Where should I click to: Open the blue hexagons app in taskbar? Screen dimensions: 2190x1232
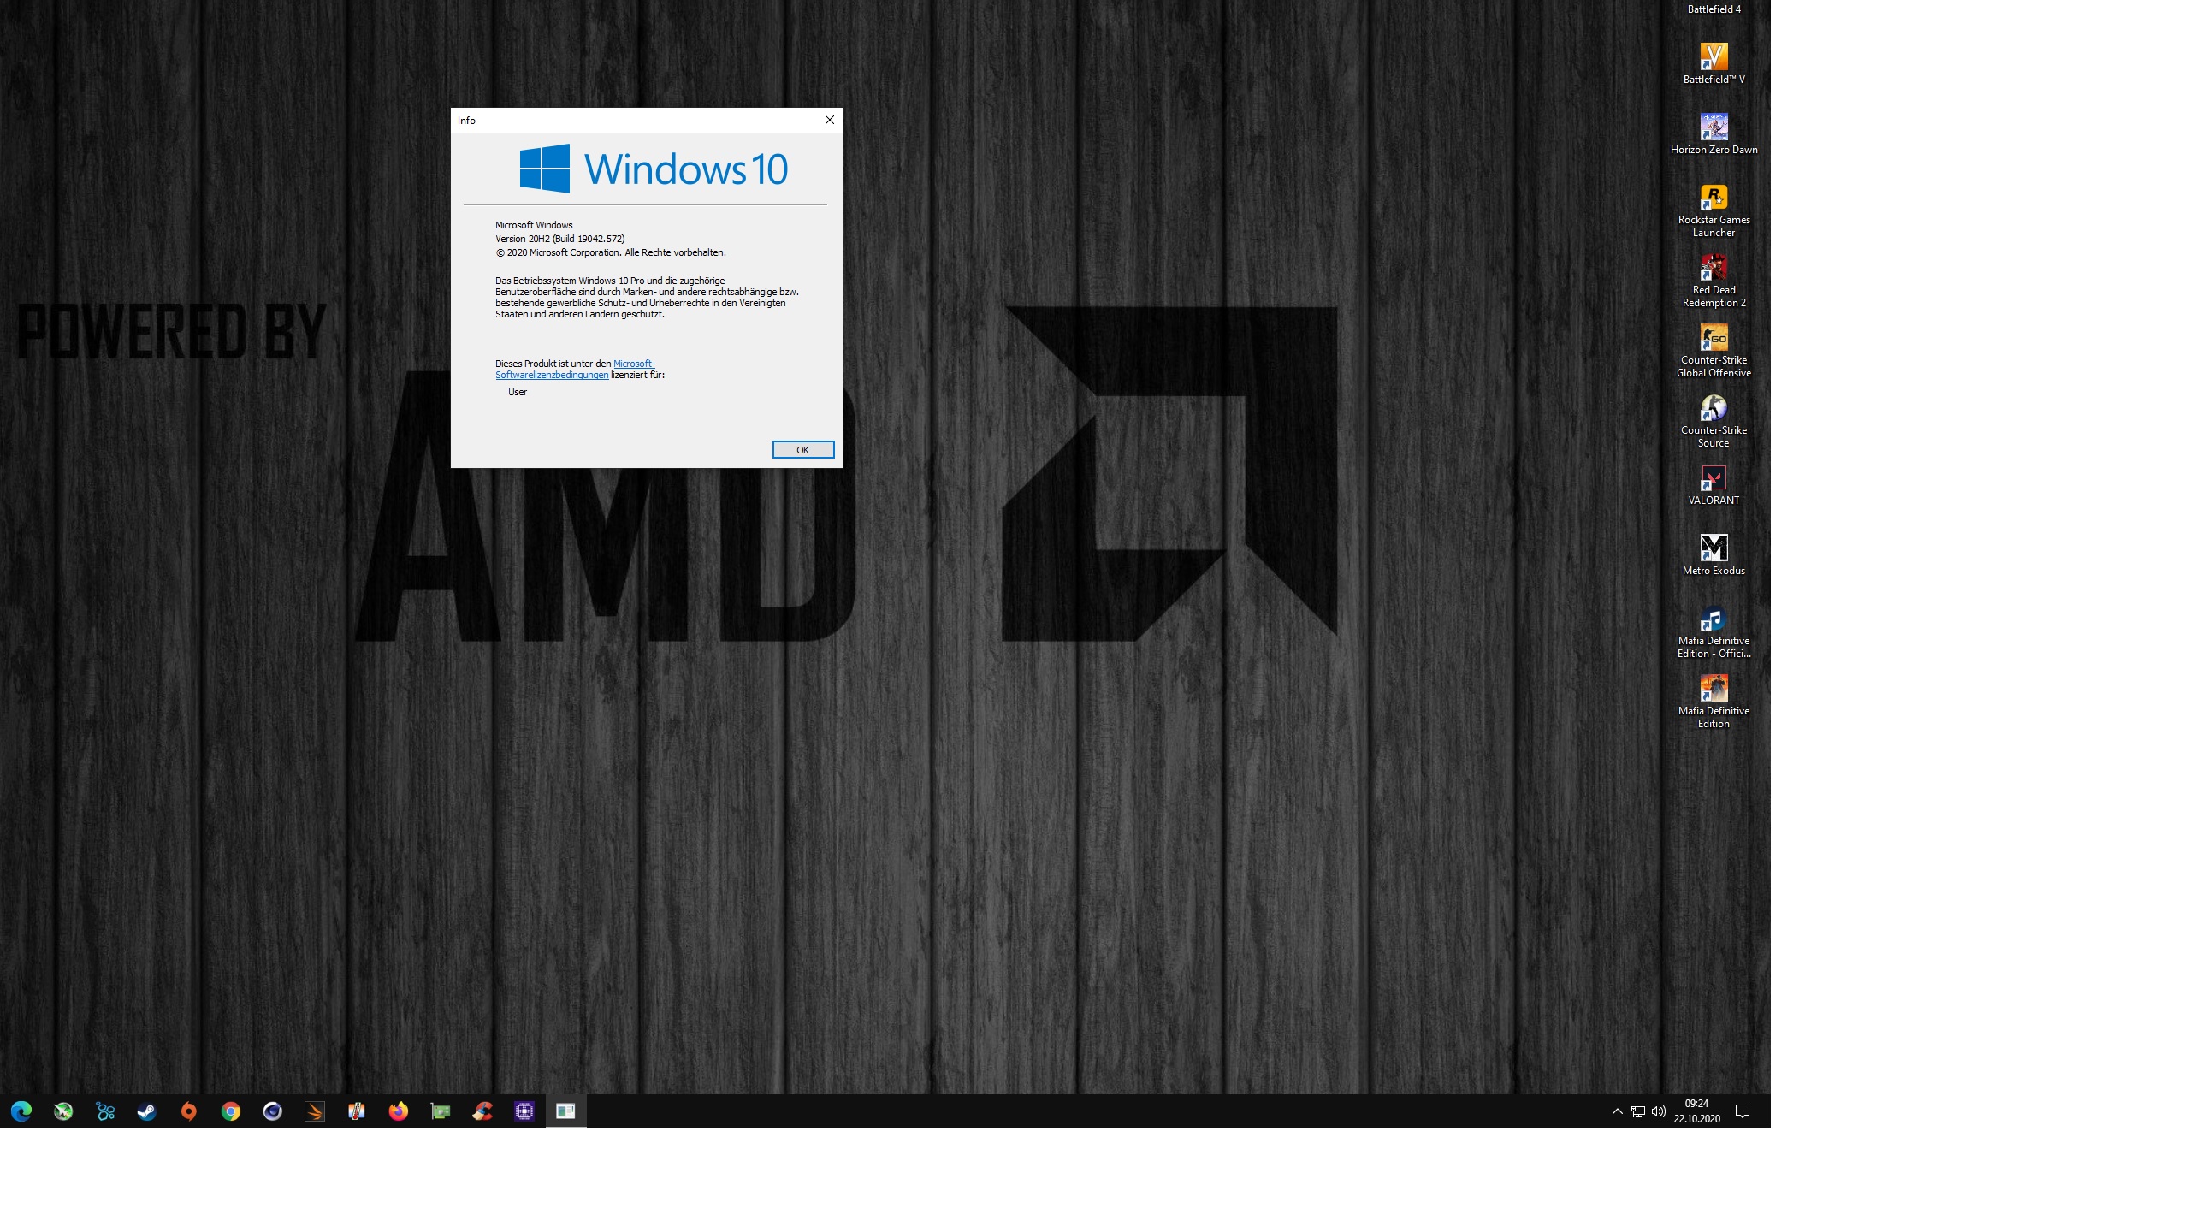pos(105,1111)
